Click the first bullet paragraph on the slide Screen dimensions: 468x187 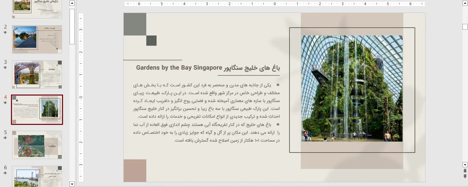pos(206,101)
